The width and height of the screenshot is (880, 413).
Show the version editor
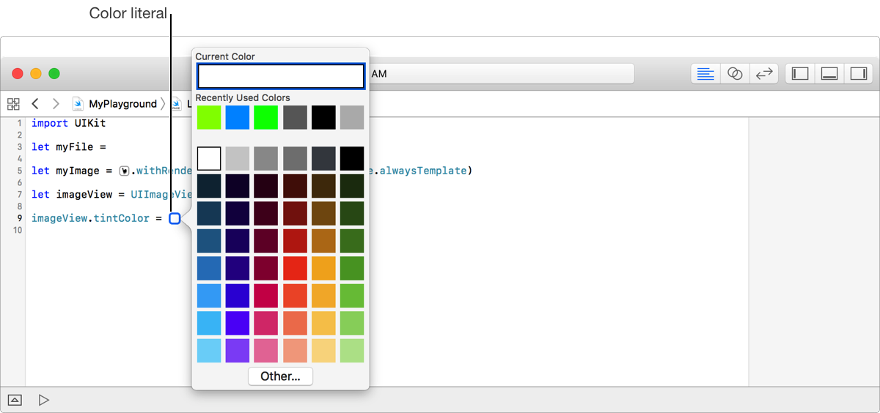coord(764,74)
